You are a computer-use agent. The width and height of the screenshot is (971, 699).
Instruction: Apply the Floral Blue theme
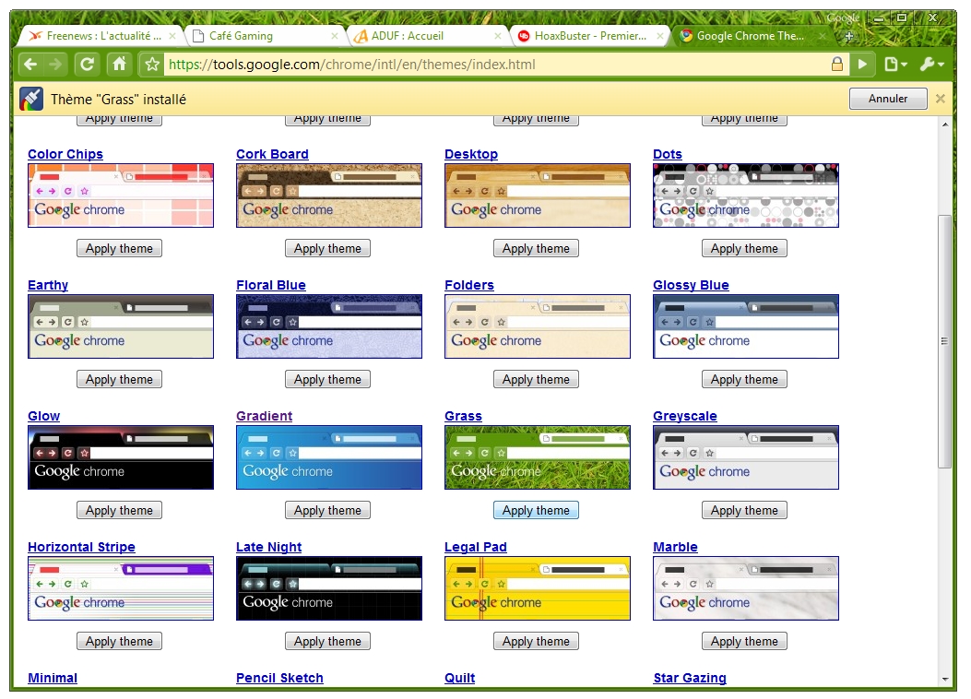[x=327, y=379]
